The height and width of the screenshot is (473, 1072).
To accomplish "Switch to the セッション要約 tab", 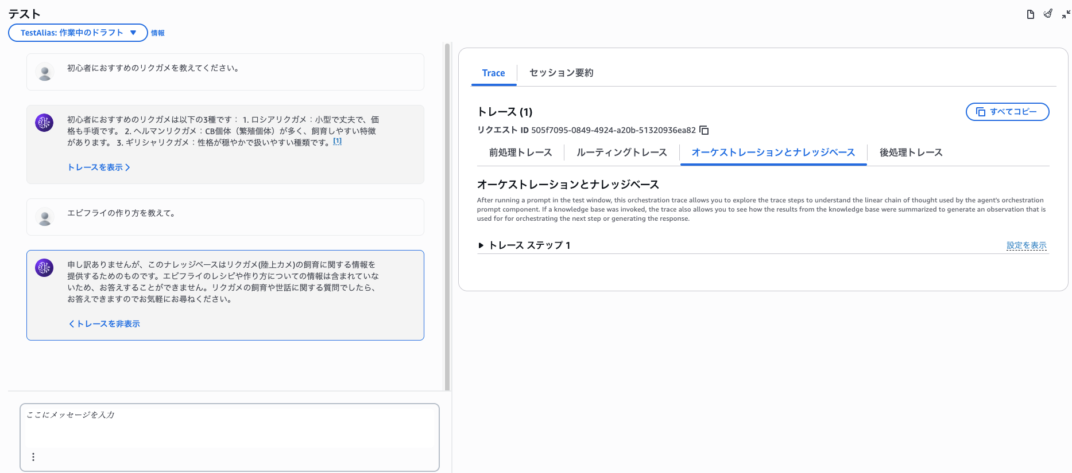I will (561, 73).
